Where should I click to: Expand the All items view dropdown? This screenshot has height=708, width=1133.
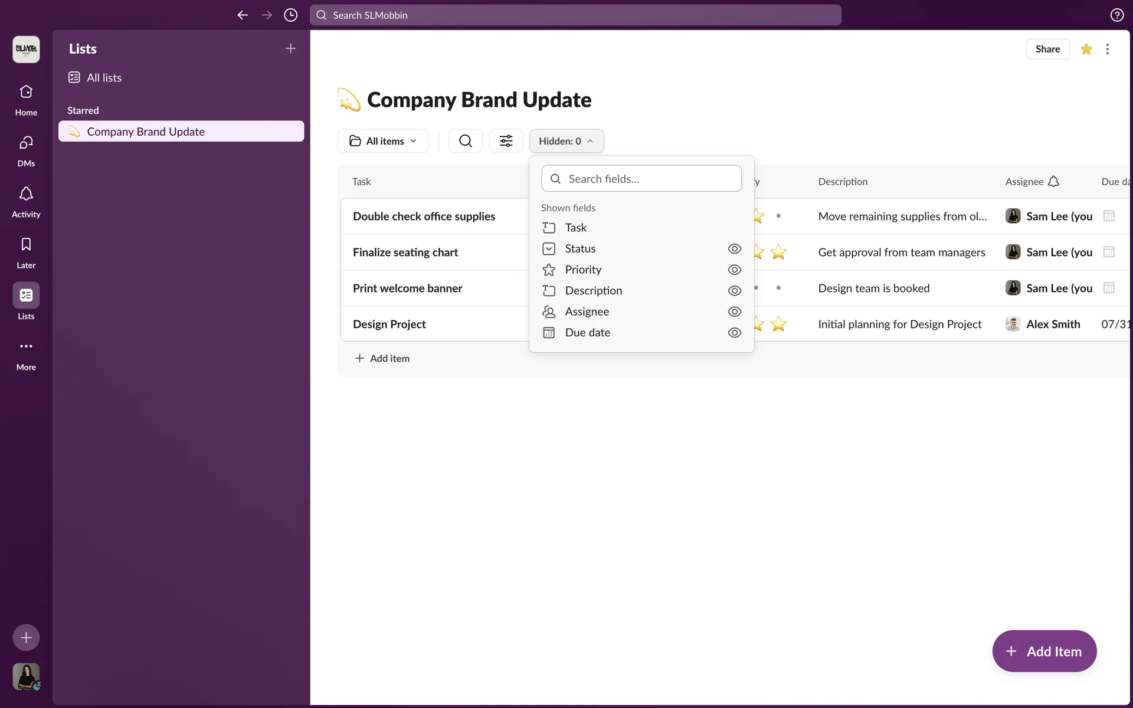coord(383,141)
